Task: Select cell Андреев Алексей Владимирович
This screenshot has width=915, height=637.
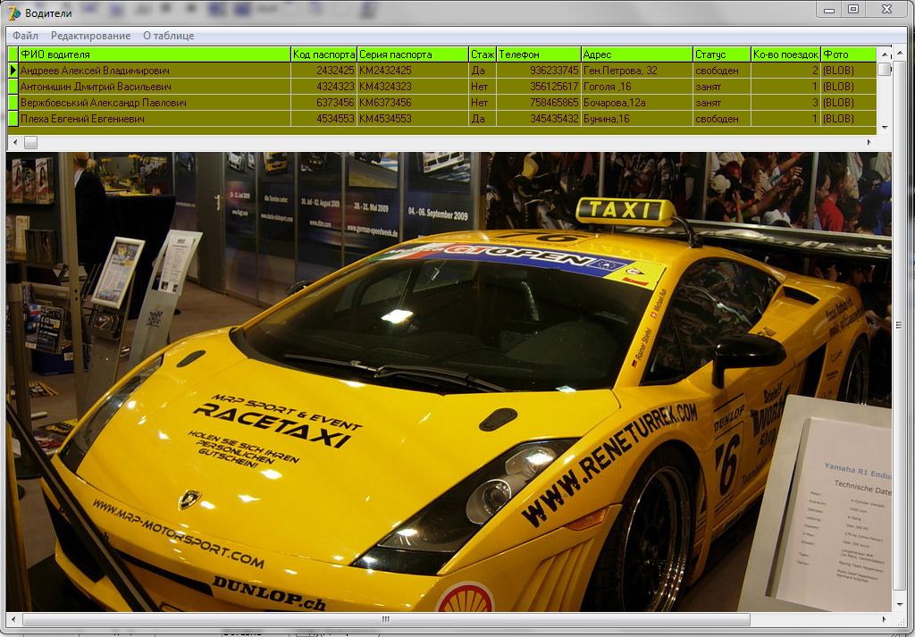Action: coord(155,70)
